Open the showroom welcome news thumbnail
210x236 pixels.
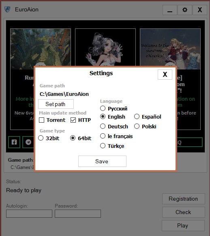pos(170,49)
